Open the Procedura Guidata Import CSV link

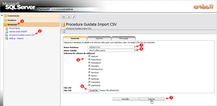coord(22,35)
